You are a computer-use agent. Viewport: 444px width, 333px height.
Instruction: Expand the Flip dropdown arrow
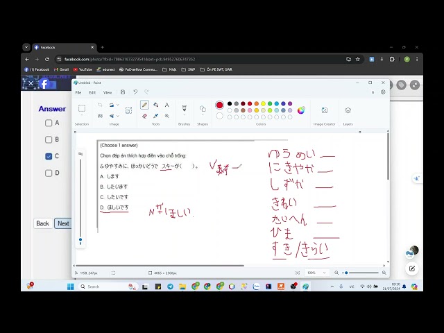click(x=118, y=116)
